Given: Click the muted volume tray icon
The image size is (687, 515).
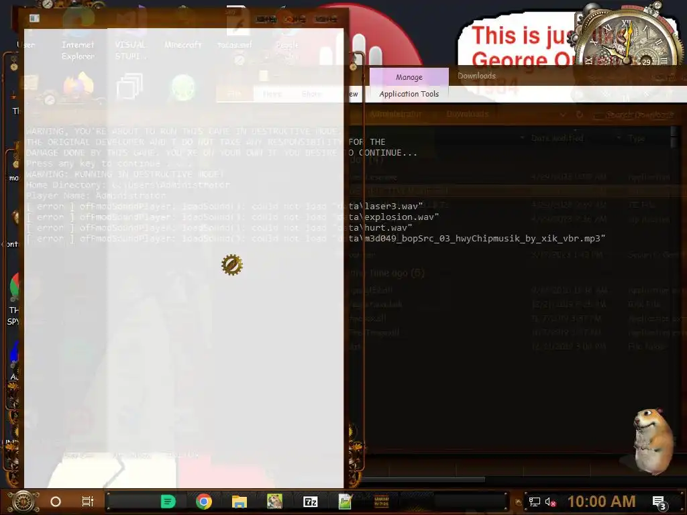Looking at the screenshot, I should click(550, 502).
